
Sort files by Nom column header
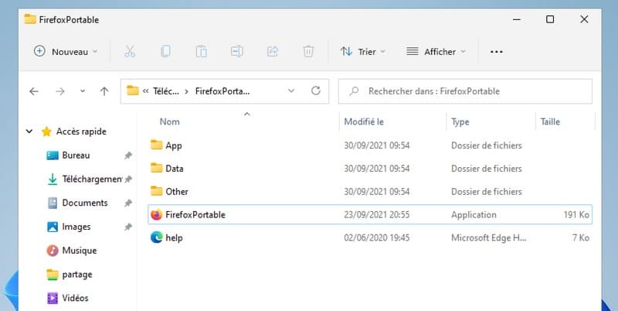click(169, 121)
